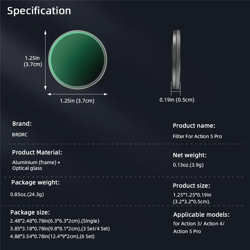Click the 0.19in (0.5cm) thickness label
250x250 pixels.
177,100
